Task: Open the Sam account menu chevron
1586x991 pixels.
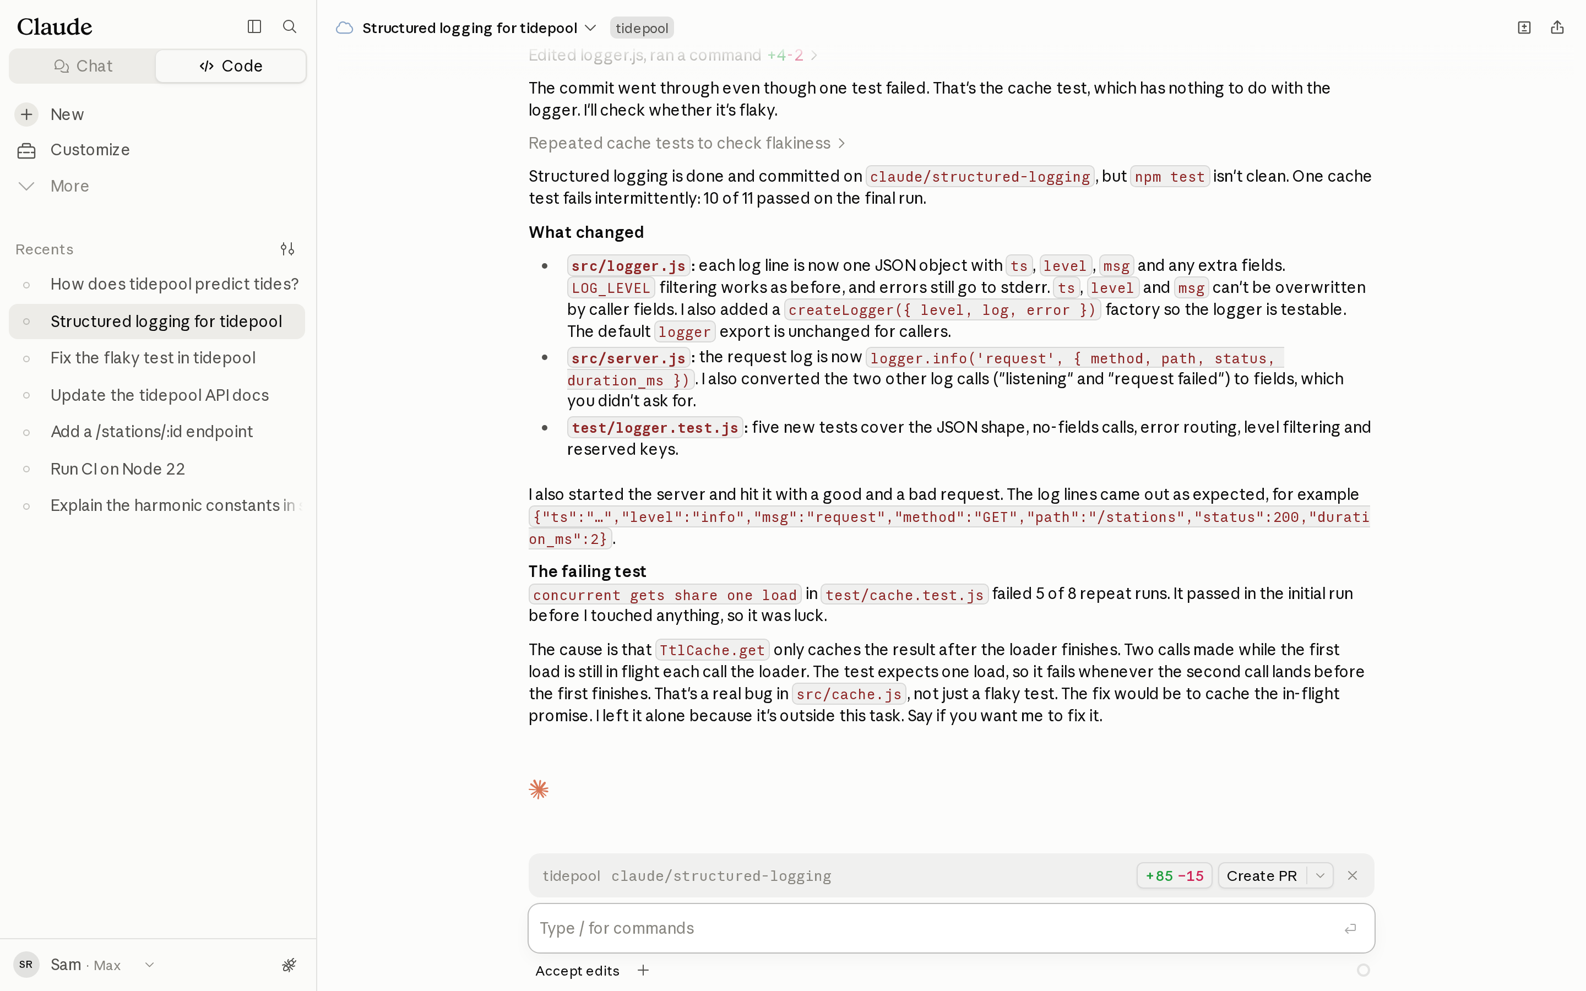Action: [x=149, y=965]
